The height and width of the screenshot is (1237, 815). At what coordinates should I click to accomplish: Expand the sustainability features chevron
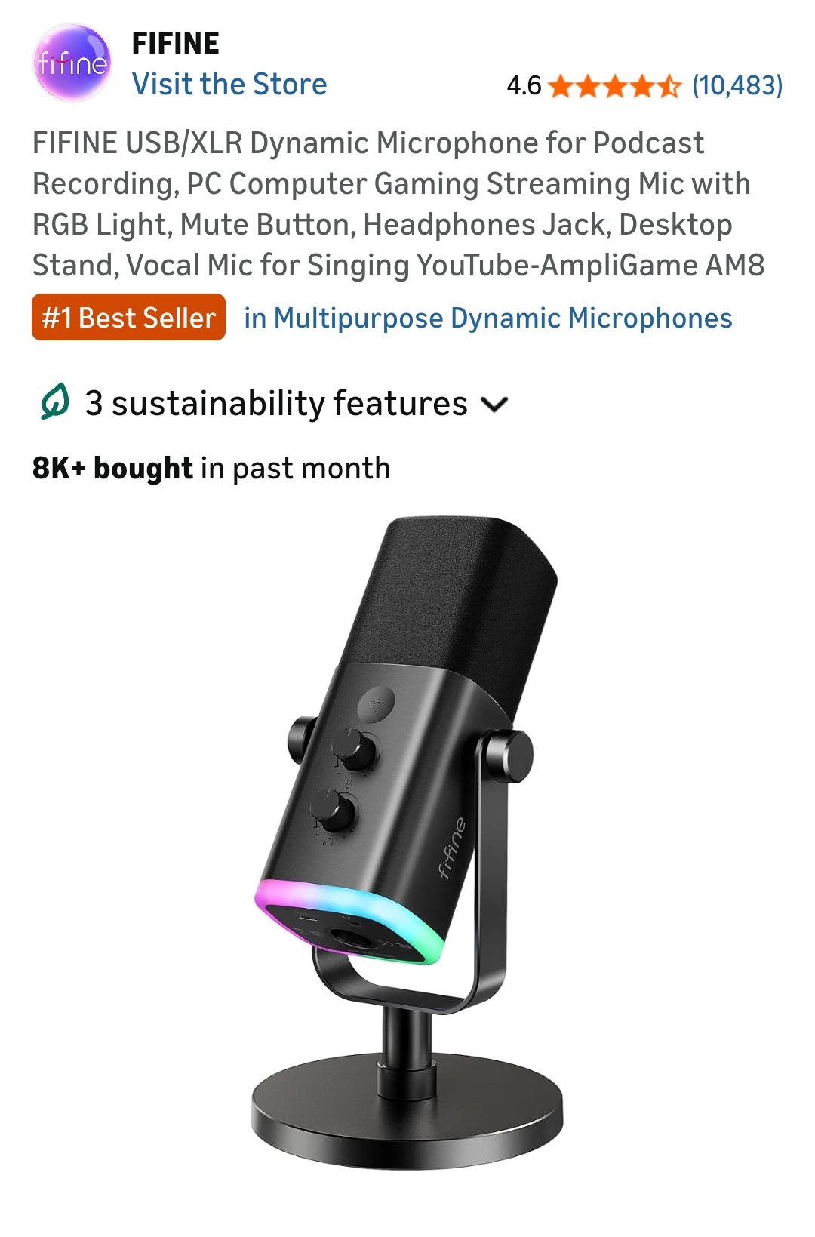click(494, 405)
